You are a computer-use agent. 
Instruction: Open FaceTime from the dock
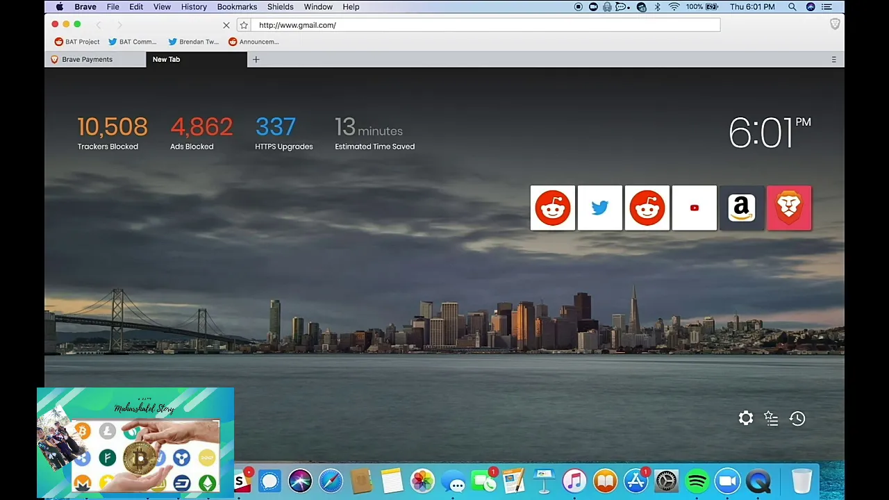pyautogui.click(x=483, y=481)
